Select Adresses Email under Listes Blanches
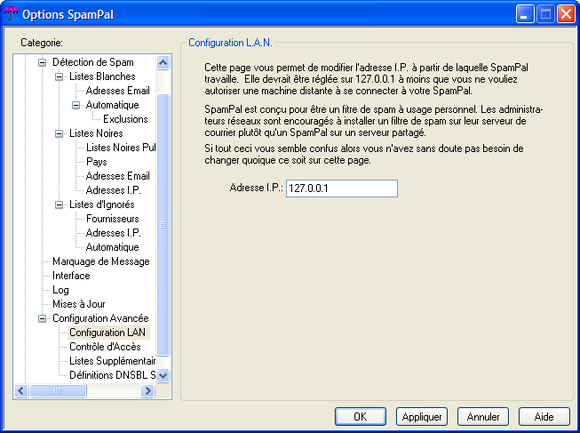Image resolution: width=580 pixels, height=433 pixels. (x=117, y=91)
